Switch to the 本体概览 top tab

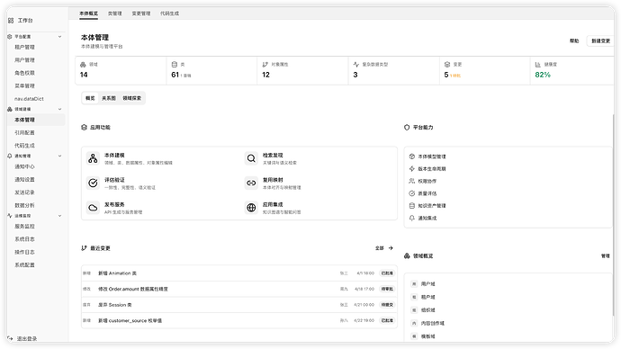[x=88, y=13]
